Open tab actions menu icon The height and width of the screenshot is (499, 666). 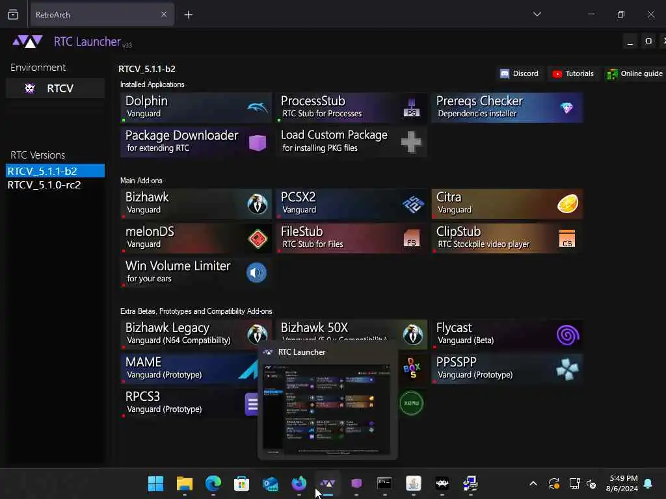[13, 14]
